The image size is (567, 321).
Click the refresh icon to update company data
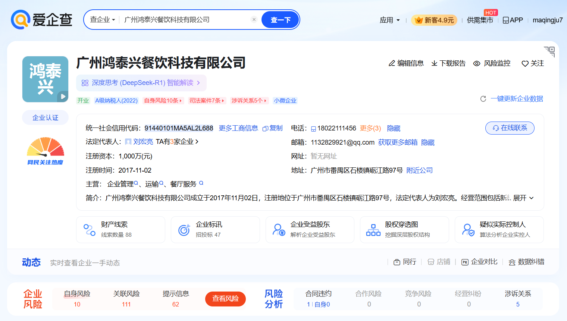point(483,99)
